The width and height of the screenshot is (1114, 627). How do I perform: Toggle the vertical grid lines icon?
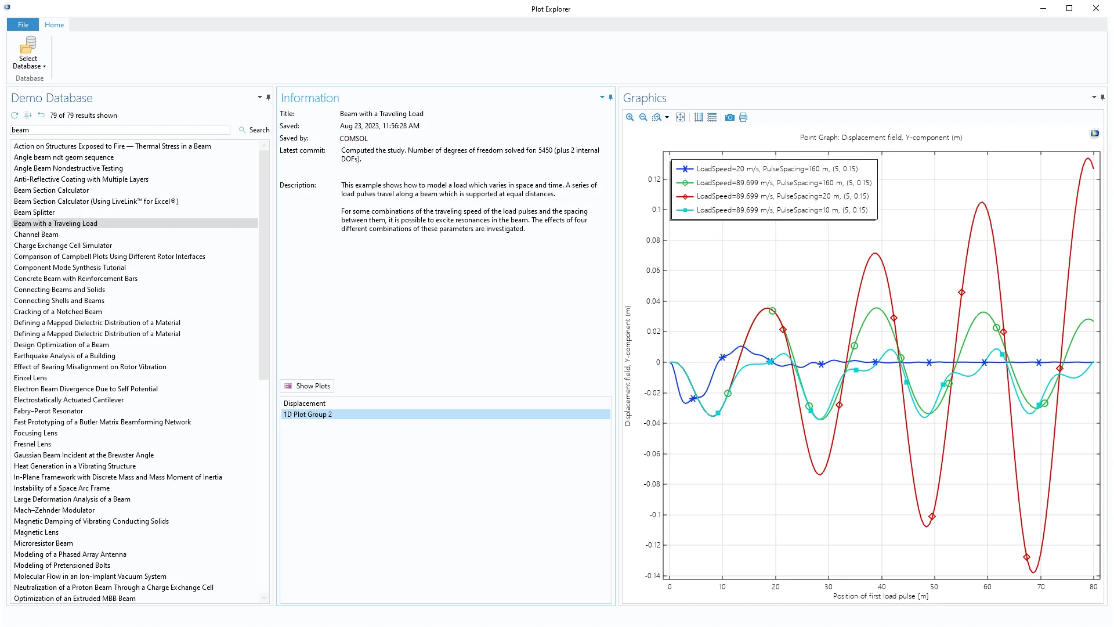[x=699, y=117]
